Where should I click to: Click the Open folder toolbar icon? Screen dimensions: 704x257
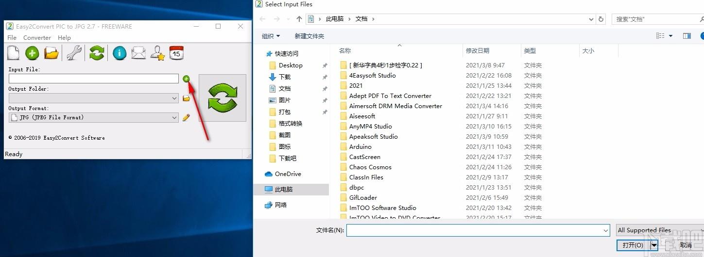(x=51, y=52)
